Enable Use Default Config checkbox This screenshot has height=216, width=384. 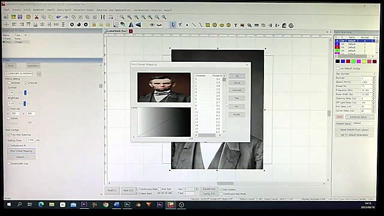pos(338,68)
